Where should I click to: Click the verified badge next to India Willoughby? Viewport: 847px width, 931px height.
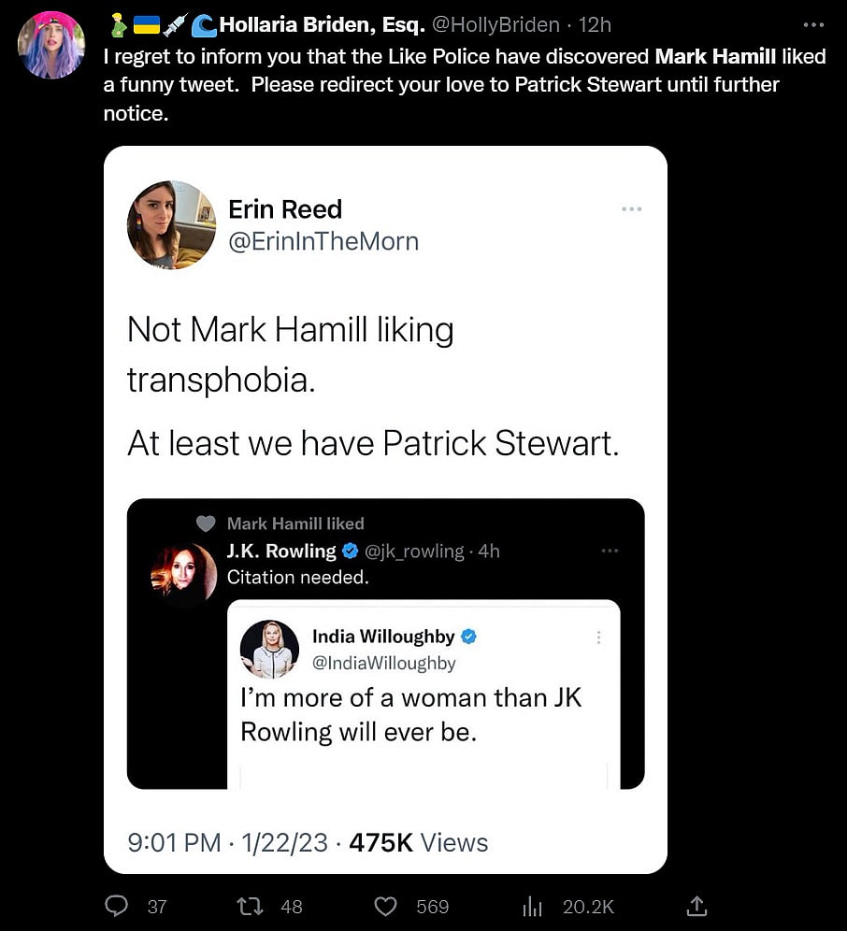[468, 636]
